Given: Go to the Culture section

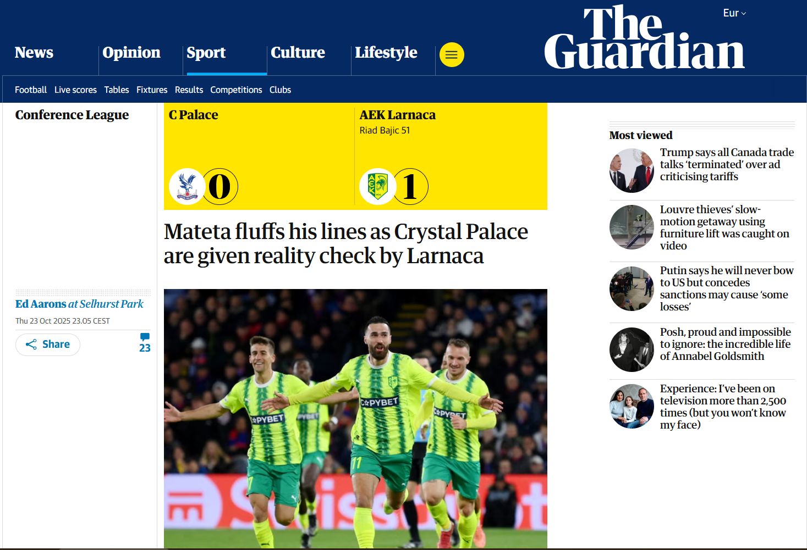Looking at the screenshot, I should (298, 53).
